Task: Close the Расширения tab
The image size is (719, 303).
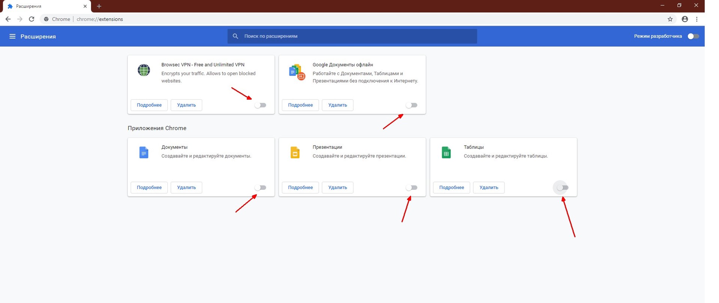Action: point(85,6)
